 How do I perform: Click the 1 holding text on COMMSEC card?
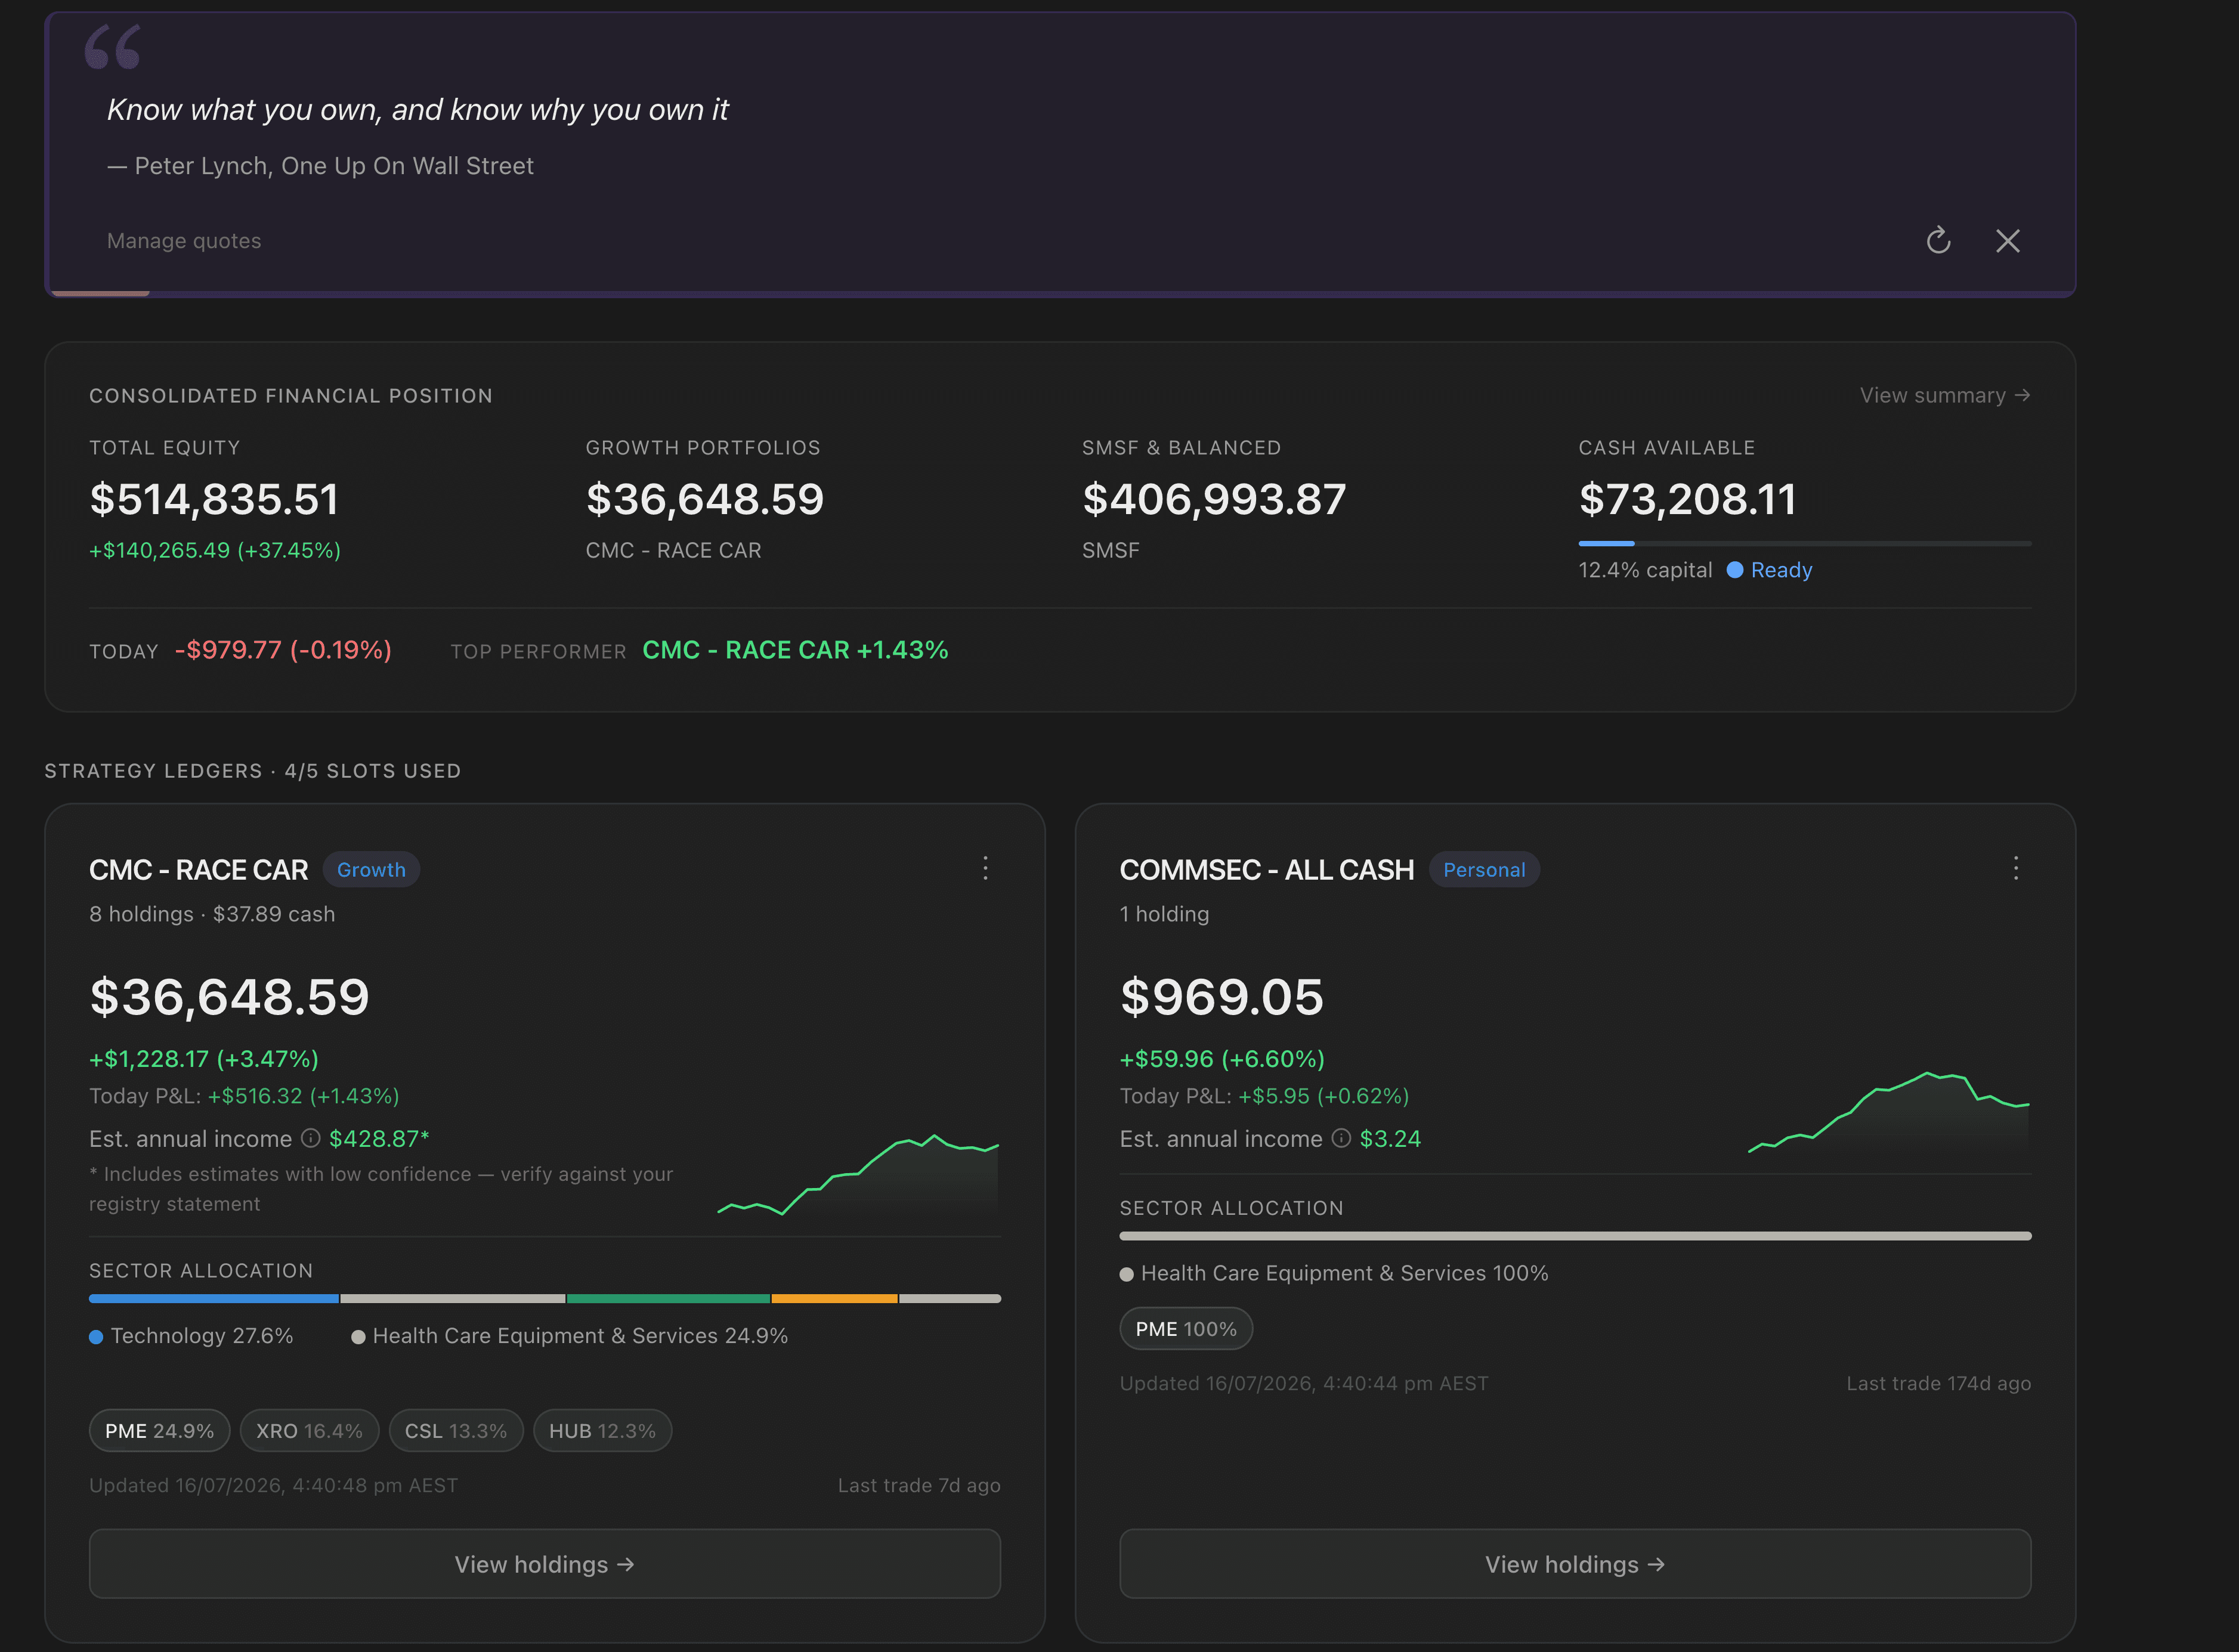(1164, 914)
